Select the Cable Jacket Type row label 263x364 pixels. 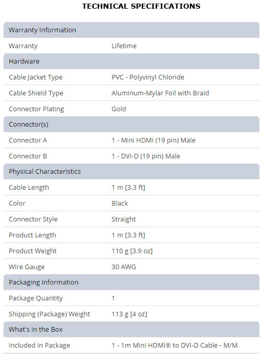click(36, 77)
